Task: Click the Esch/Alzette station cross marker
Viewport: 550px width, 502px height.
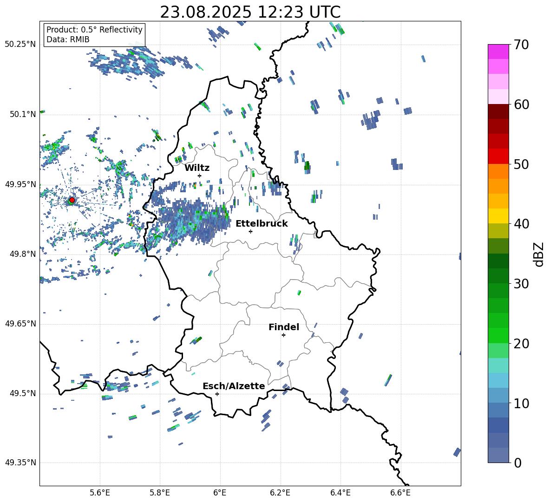Action: coord(217,394)
